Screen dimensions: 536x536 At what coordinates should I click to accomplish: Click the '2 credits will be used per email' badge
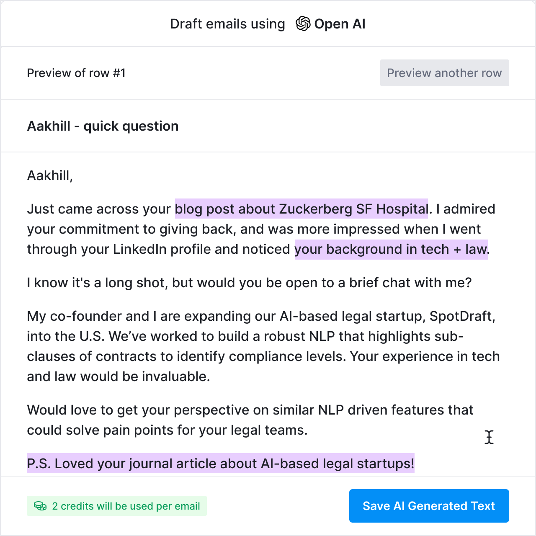point(117,506)
